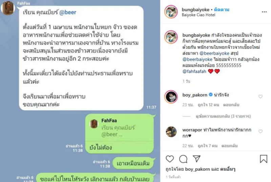Open boy_pakorn's profile avatar
The image size is (271, 182).
coord(171,97)
